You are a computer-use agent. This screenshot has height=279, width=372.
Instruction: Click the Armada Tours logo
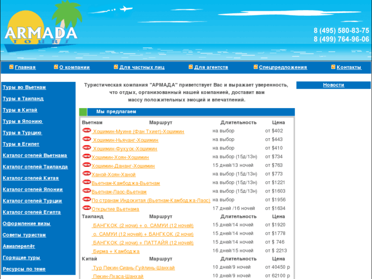[42, 27]
